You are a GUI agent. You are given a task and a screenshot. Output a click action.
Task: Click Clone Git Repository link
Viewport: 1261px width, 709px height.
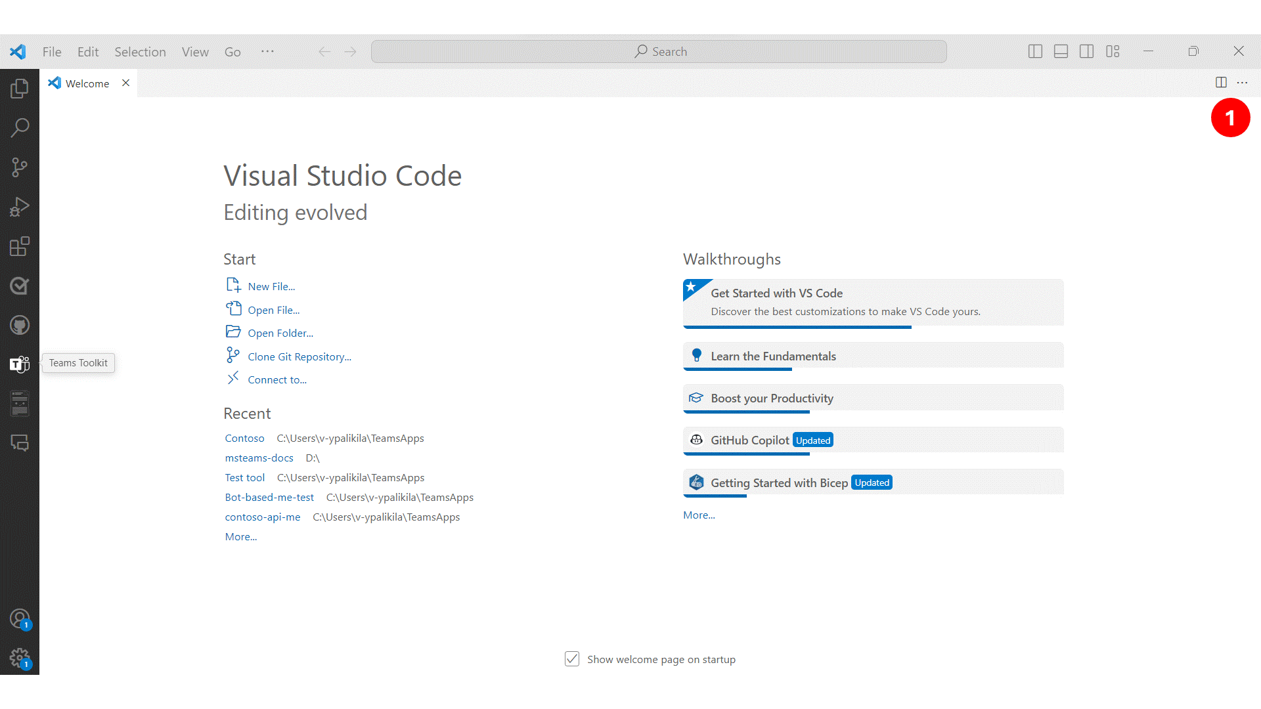(298, 356)
